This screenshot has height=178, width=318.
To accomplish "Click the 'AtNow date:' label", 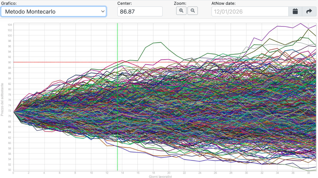I will pyautogui.click(x=223, y=4).
